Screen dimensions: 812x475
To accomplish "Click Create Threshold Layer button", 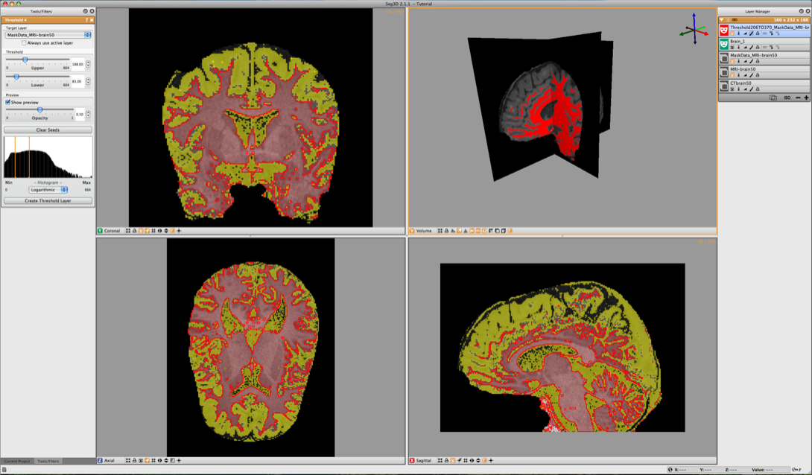I will point(48,201).
